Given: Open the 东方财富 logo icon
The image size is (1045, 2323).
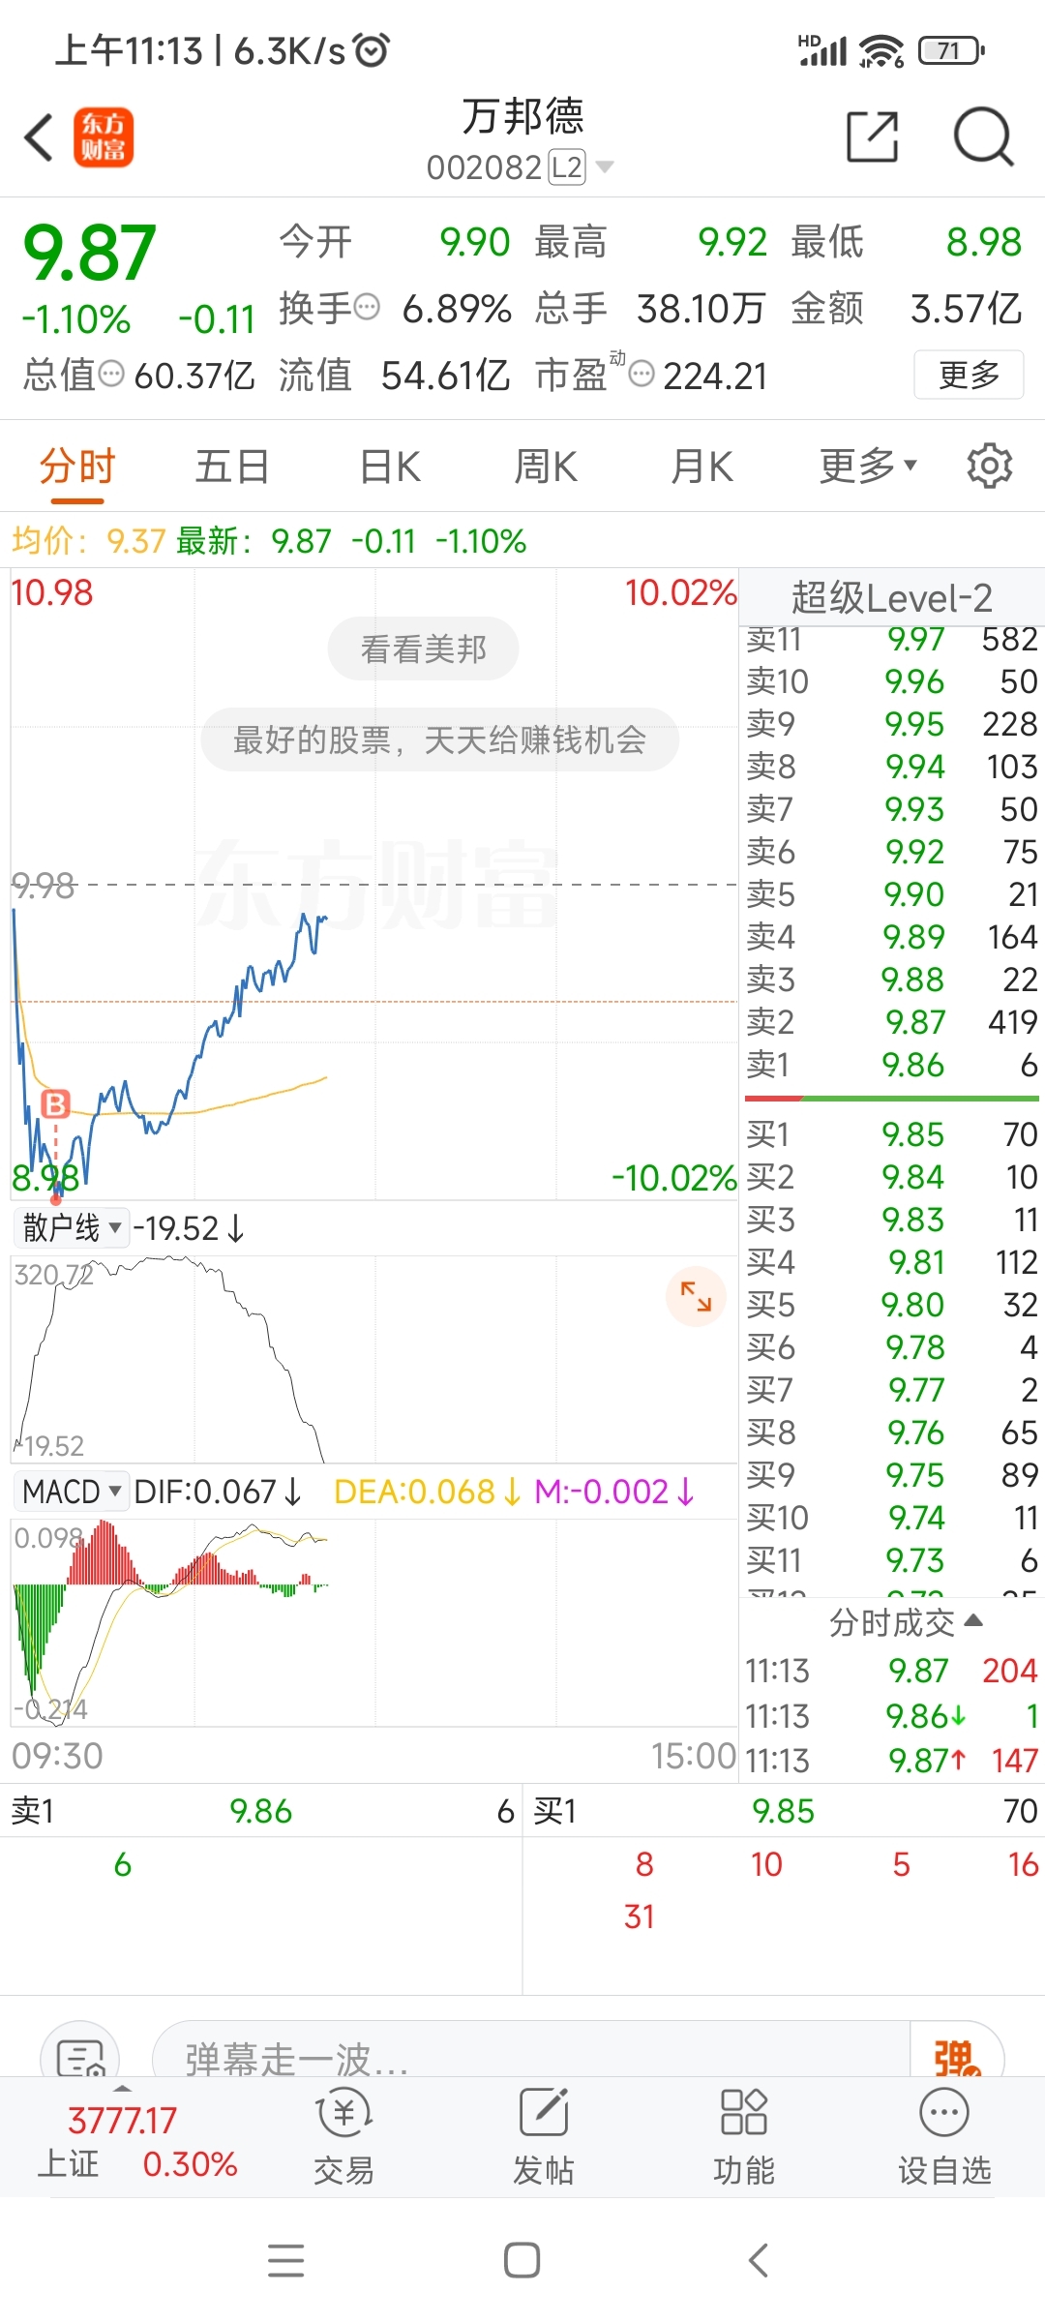Looking at the screenshot, I should pos(104,136).
